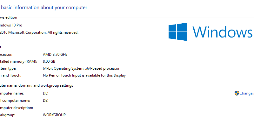Open the Change settings link
Image resolution: width=254 pixels, height=121 pixels.
click(x=247, y=93)
